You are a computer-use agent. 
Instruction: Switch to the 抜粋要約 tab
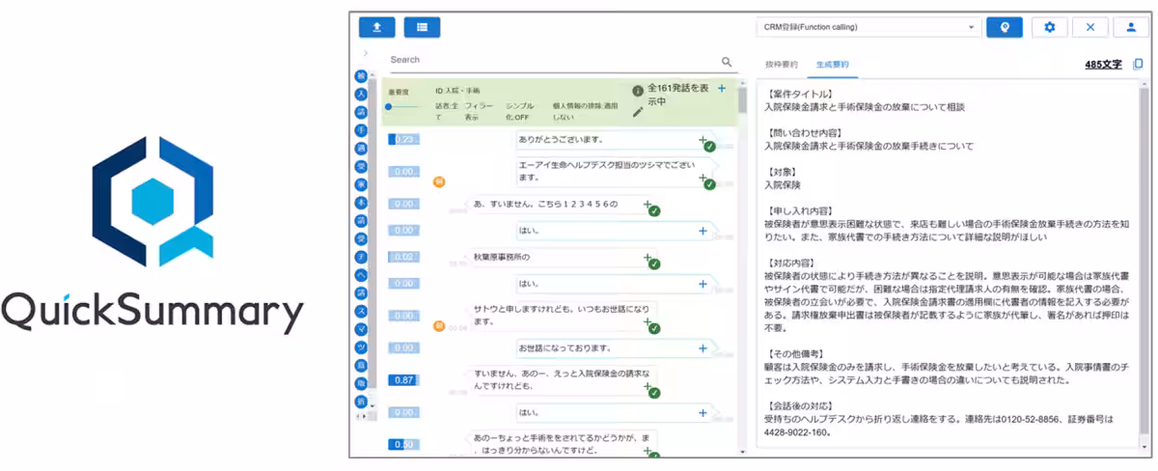click(781, 65)
